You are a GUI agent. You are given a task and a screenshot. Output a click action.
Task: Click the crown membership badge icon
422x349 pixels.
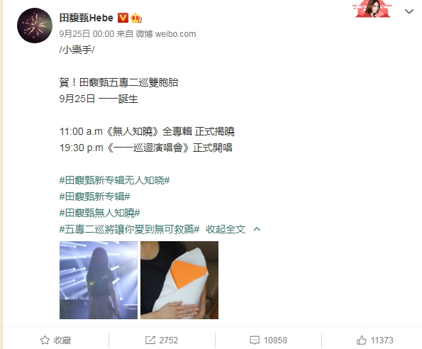[136, 18]
